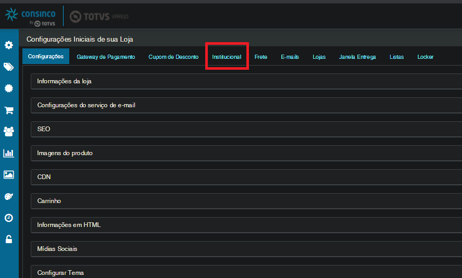Switch to the Frete tab
Image resolution: width=462 pixels, height=278 pixels.
coord(261,57)
